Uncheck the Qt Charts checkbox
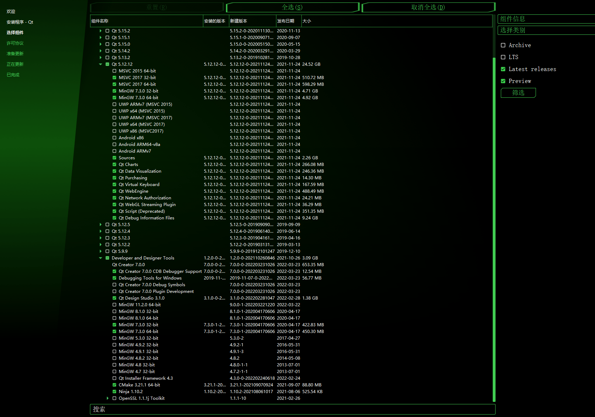Screen dimensions: 595x417 (114, 165)
